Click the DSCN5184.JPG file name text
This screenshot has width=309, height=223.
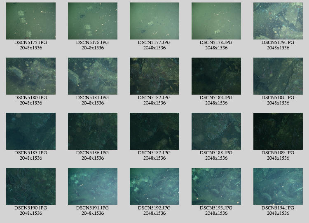point(278,98)
